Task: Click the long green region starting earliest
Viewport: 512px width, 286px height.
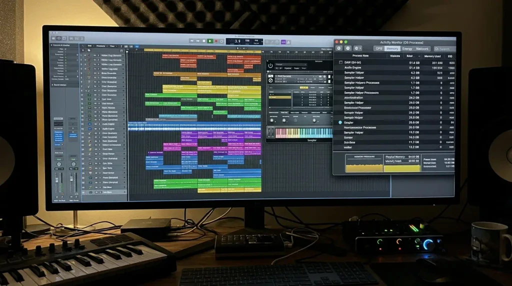Action: click(x=171, y=95)
